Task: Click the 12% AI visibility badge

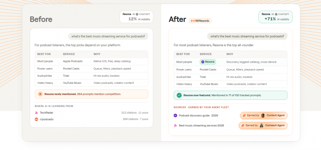Action: tap(136, 17)
